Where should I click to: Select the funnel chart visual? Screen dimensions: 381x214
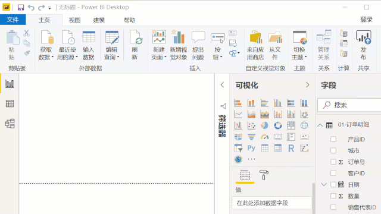click(x=251, y=137)
